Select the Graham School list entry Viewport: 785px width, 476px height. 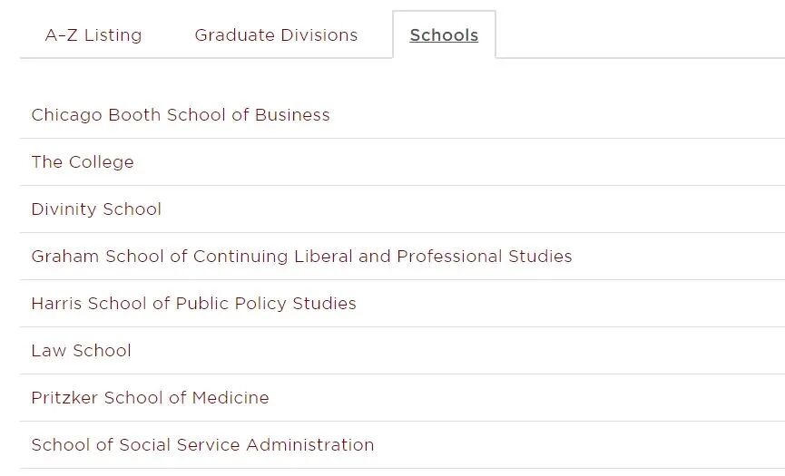point(301,257)
